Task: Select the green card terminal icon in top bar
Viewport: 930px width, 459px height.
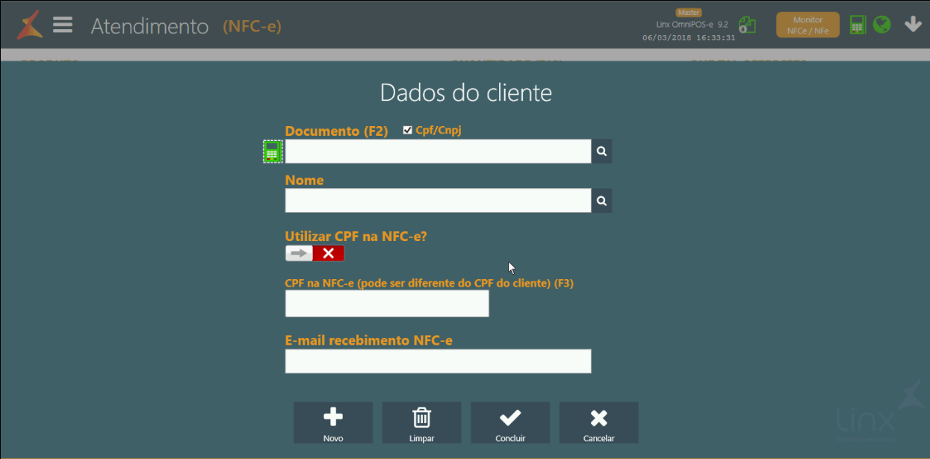Action: point(858,24)
